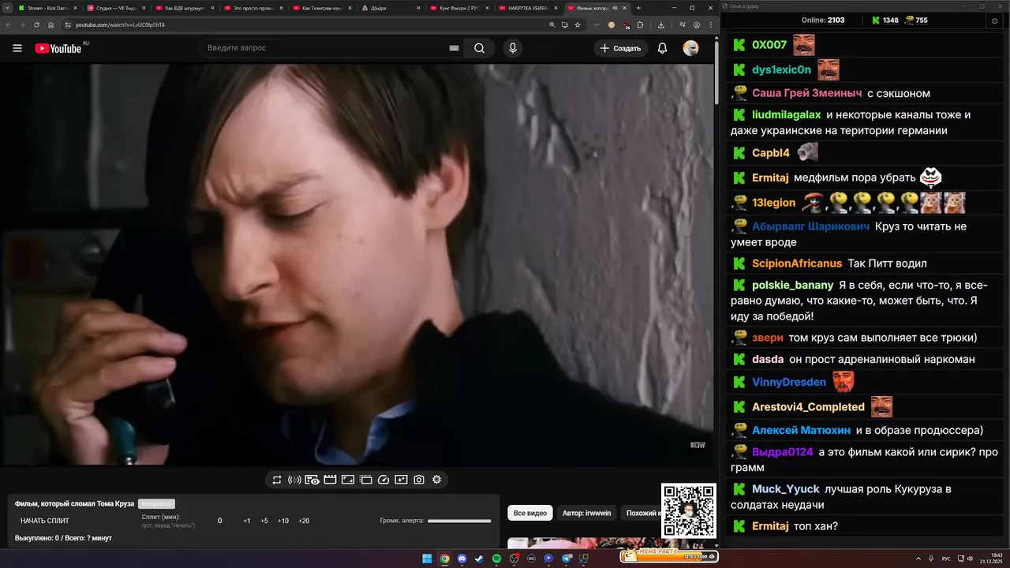Add +20 minutes to the split
This screenshot has width=1010, height=568.
304,521
